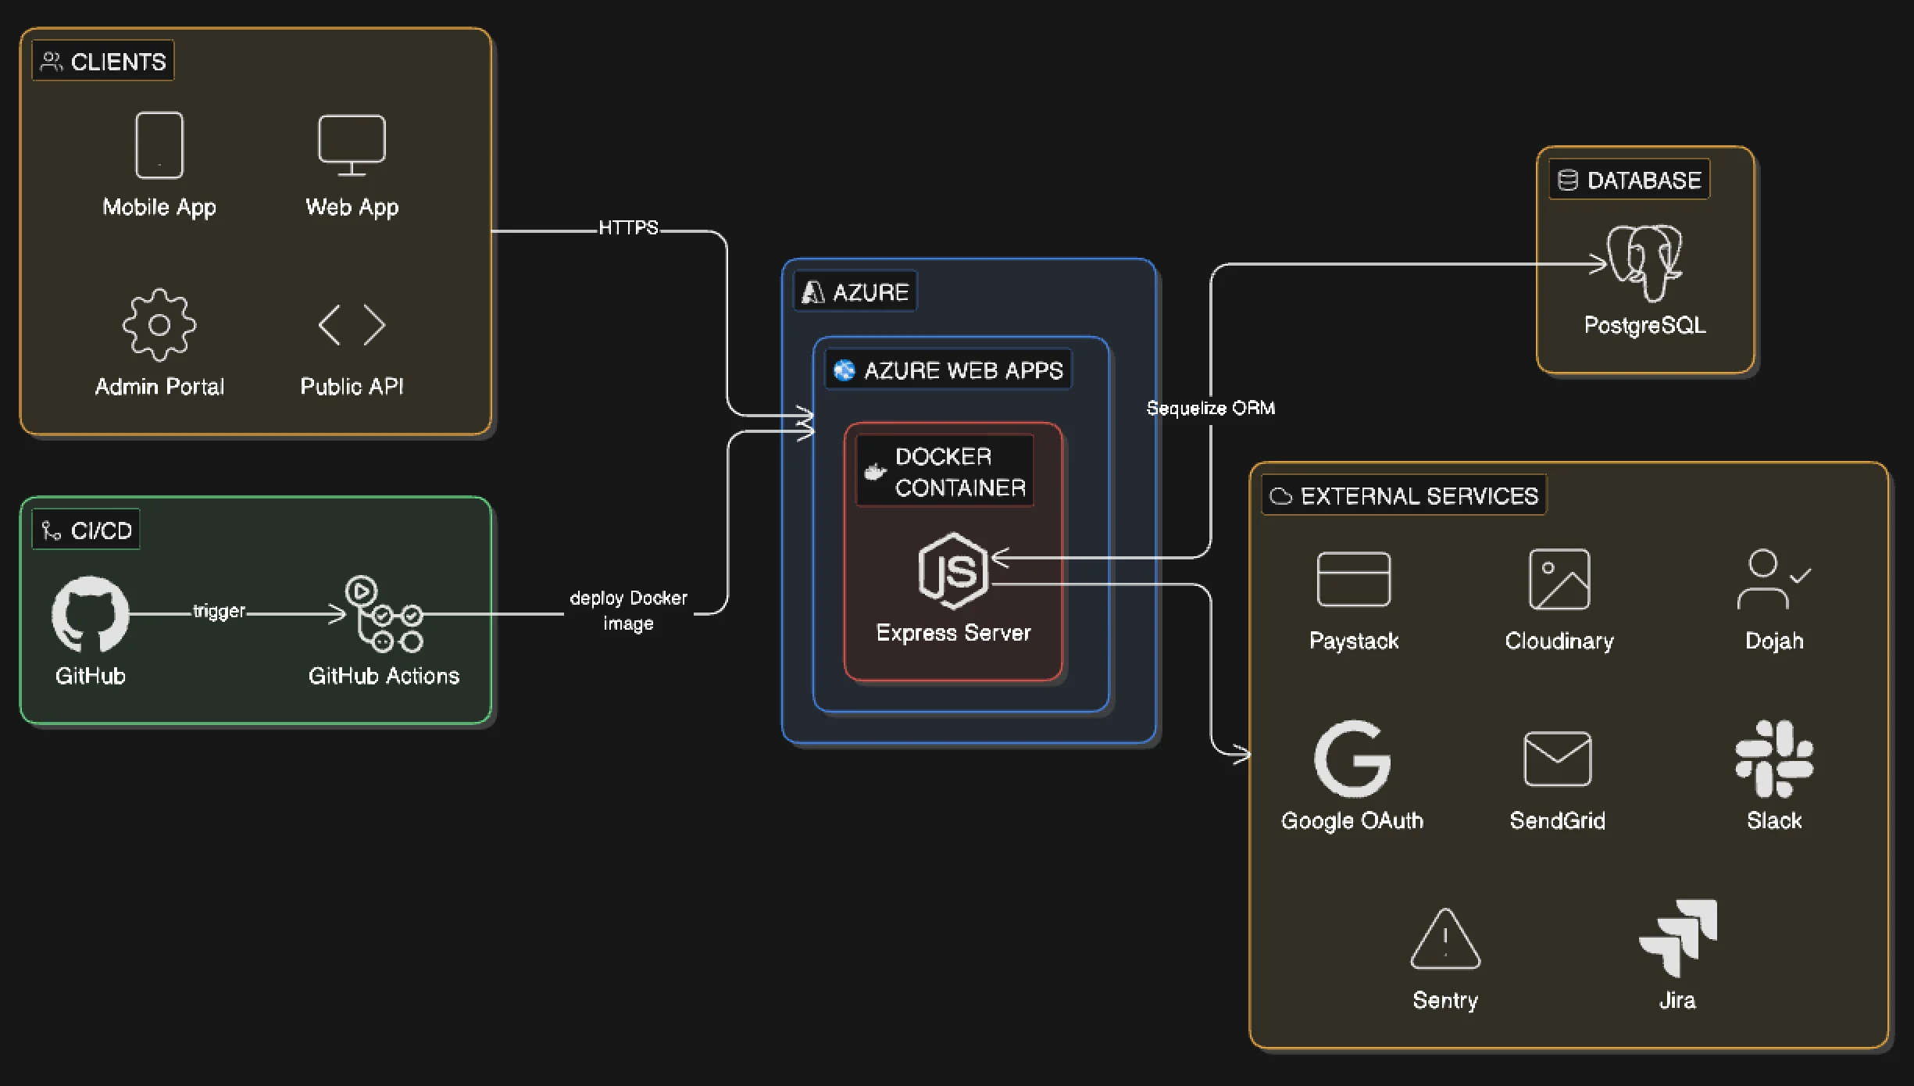Click the Mobile App text label
The image size is (1914, 1086).
(x=159, y=207)
